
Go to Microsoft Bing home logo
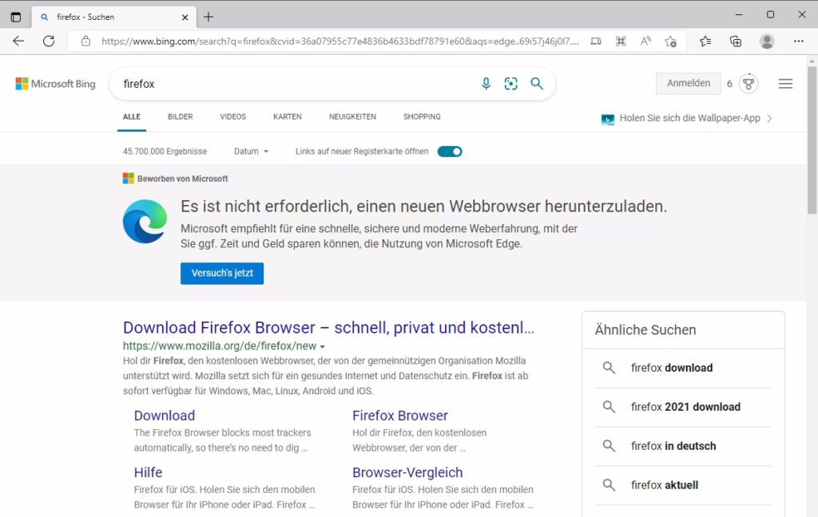[55, 84]
